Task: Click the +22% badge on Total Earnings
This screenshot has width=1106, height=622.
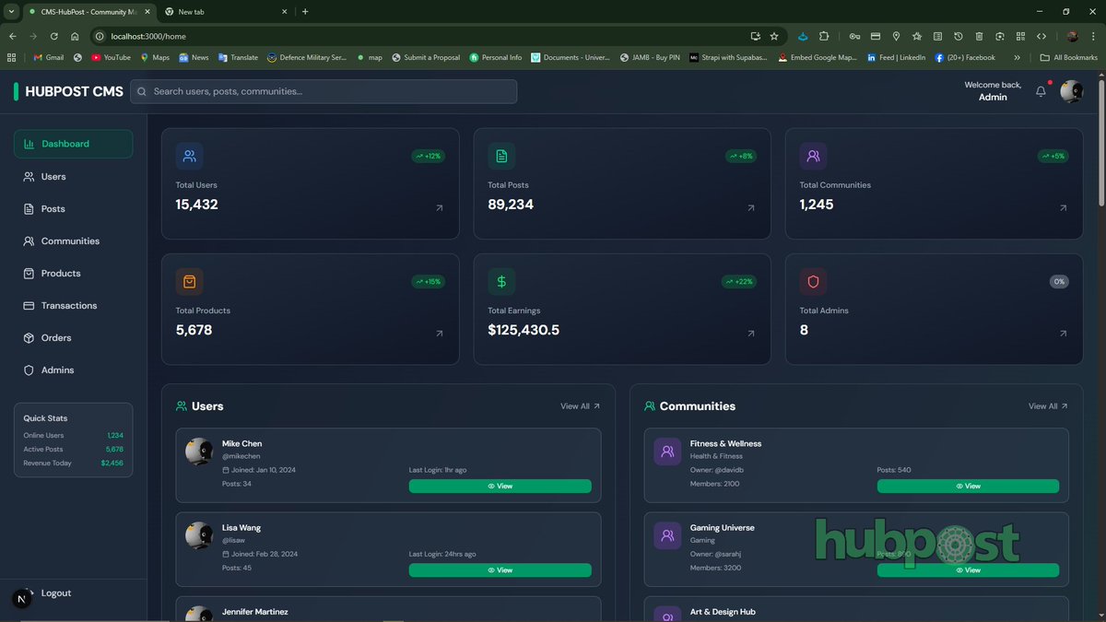Action: click(740, 281)
